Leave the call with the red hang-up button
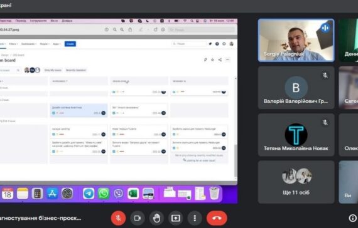 [x=217, y=218]
